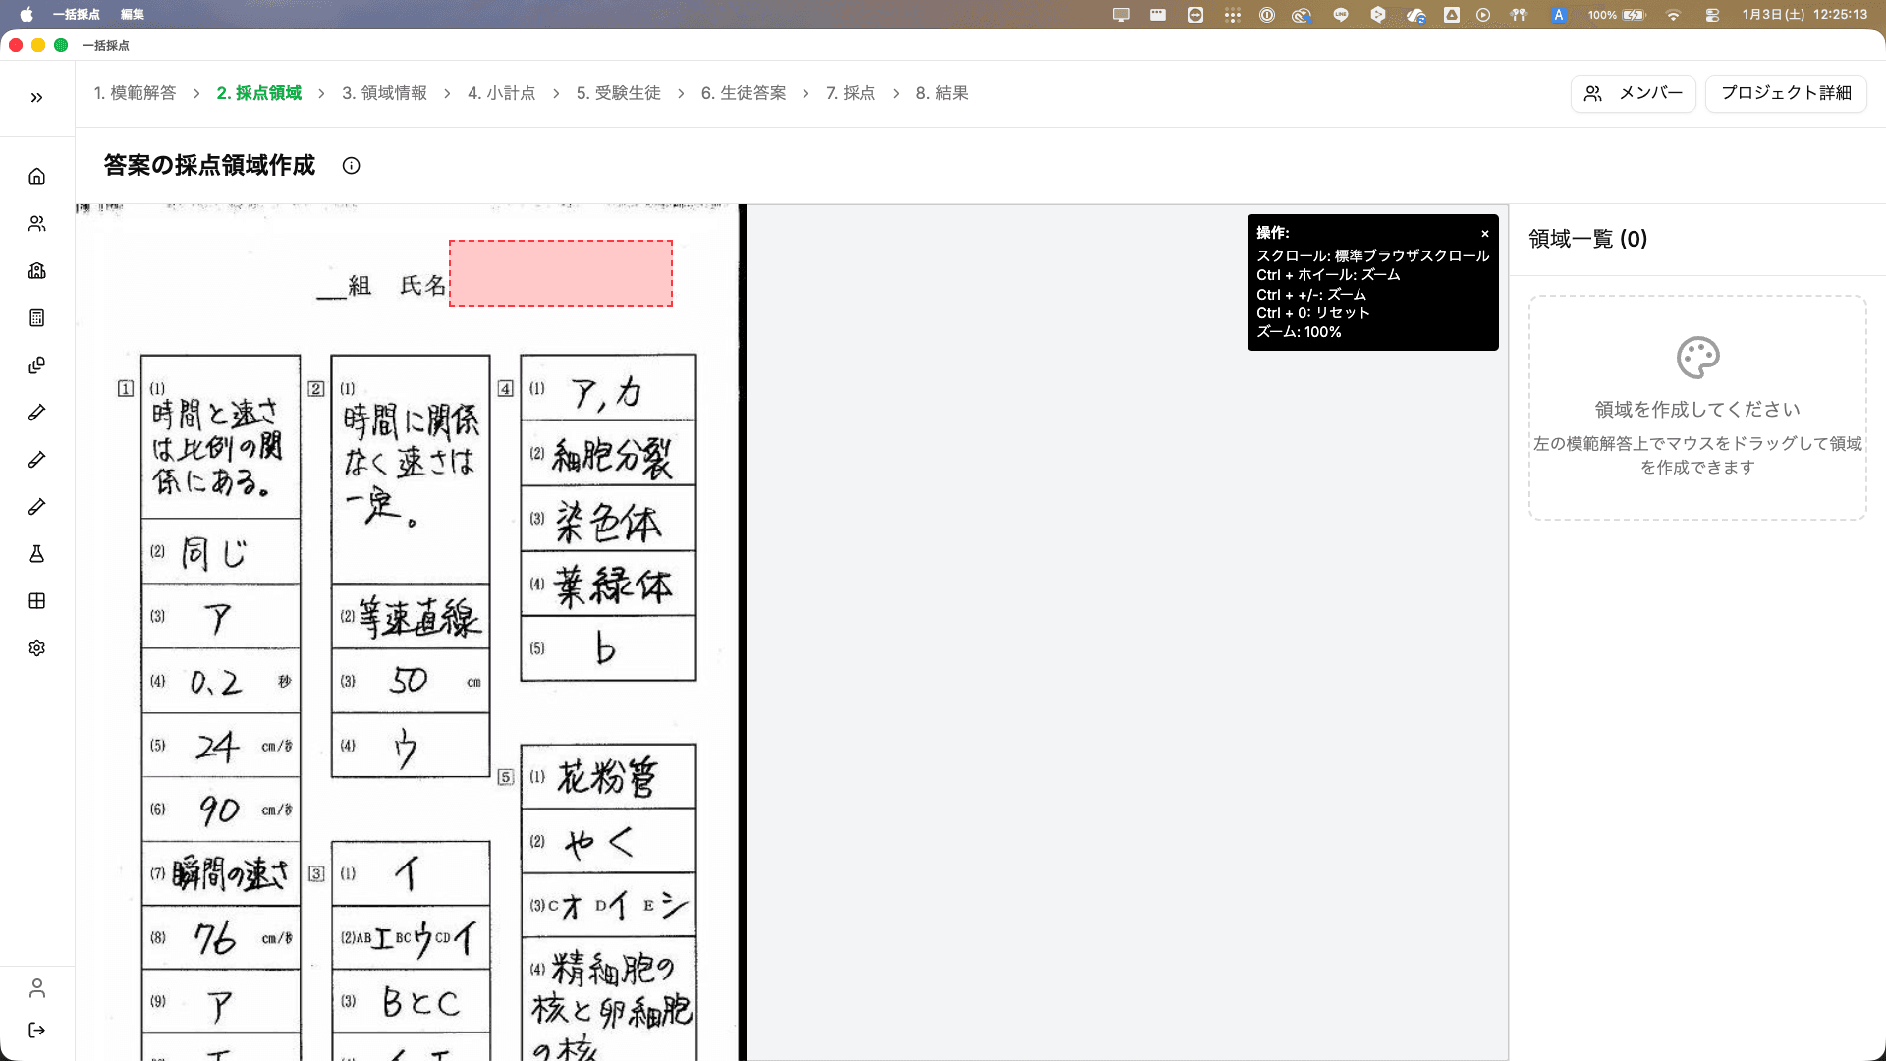Click the 答案の採点領域作成 heading
Screen dimensions: 1886x1061
[x=209, y=165]
